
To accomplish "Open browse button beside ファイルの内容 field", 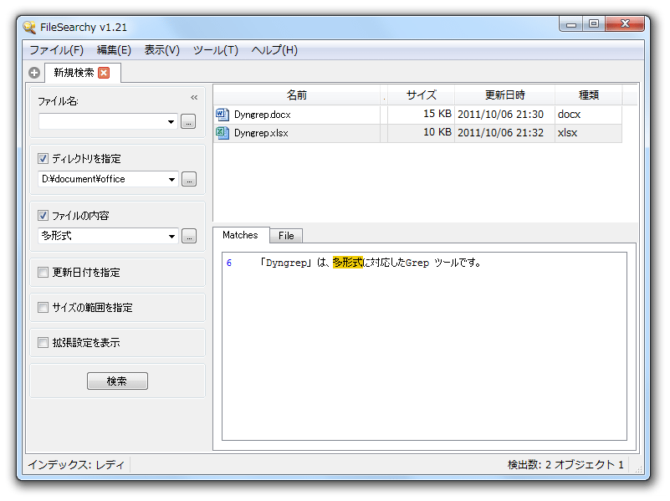I will coord(189,236).
